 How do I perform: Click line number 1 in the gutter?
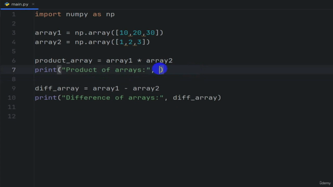[14, 15]
